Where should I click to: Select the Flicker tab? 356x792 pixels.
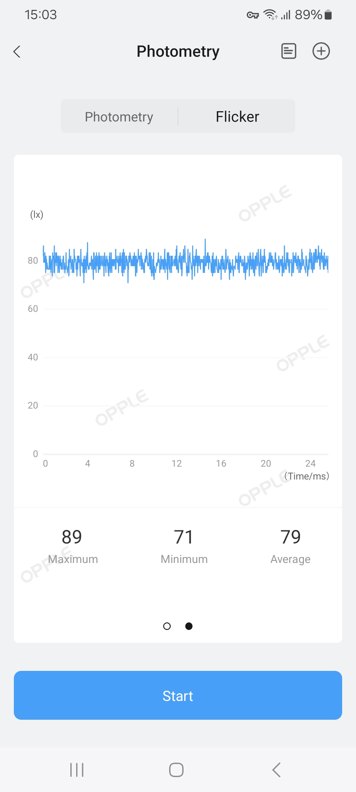pos(237,117)
